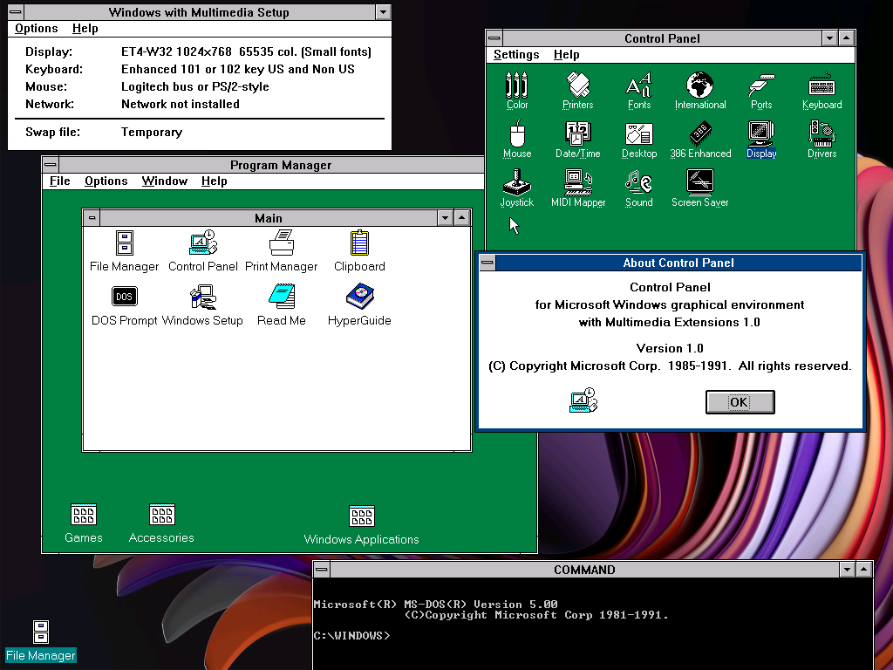Open the Options menu in Windows Setup
The height and width of the screenshot is (670, 893).
[x=37, y=28]
